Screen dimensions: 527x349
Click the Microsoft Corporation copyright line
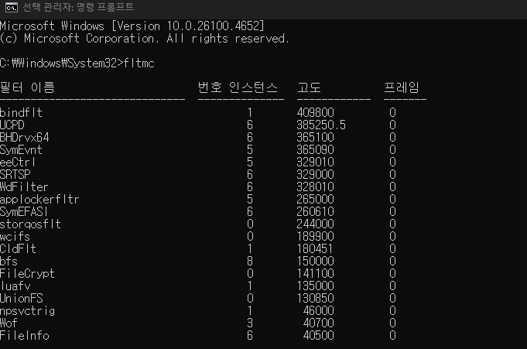tap(145, 39)
